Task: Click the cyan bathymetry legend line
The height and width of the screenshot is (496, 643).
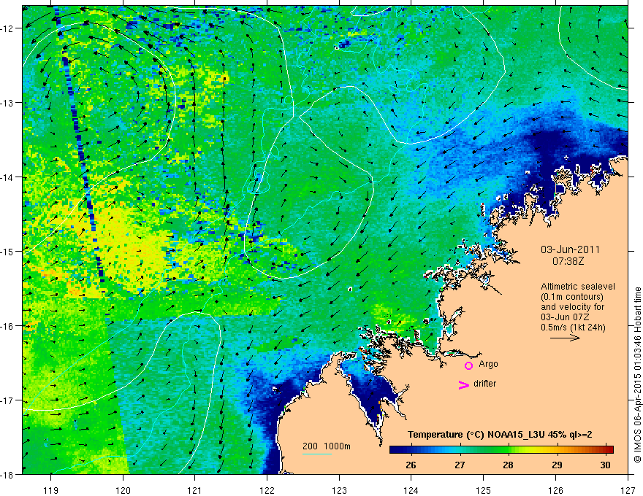Action: point(317,454)
